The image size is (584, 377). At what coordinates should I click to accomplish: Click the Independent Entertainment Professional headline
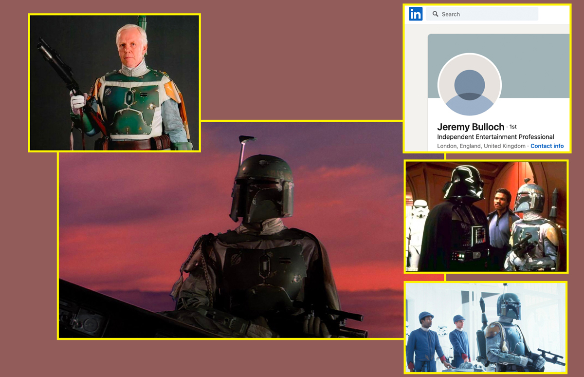(x=495, y=137)
